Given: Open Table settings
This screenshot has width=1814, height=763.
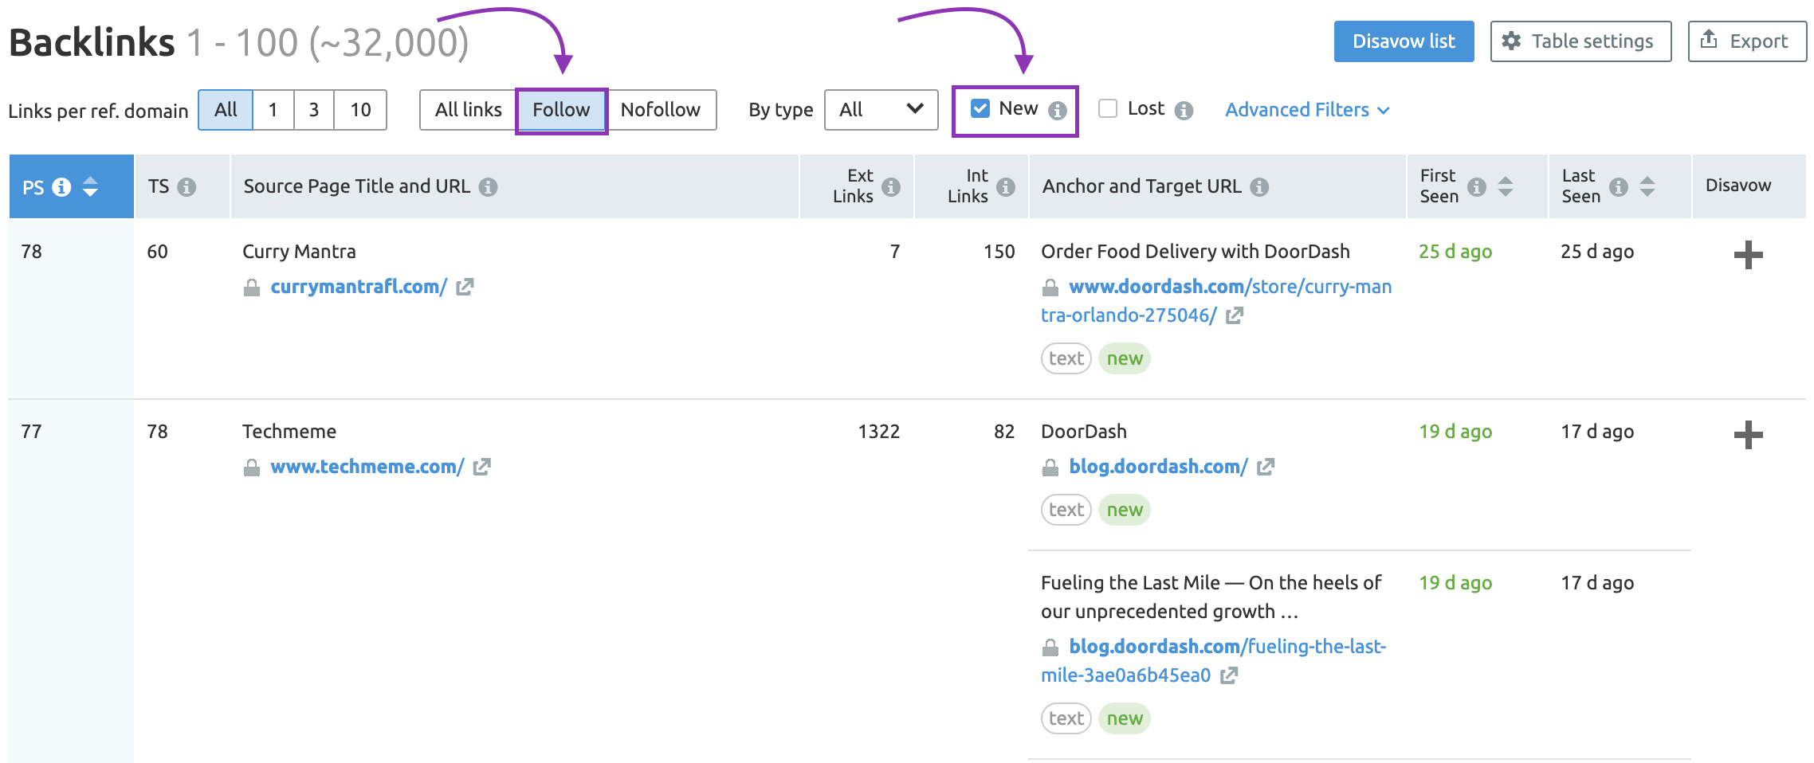Looking at the screenshot, I should [1580, 41].
